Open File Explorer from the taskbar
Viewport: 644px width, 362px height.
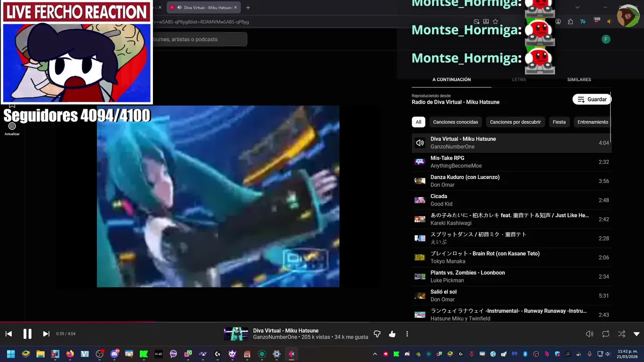(x=40, y=354)
